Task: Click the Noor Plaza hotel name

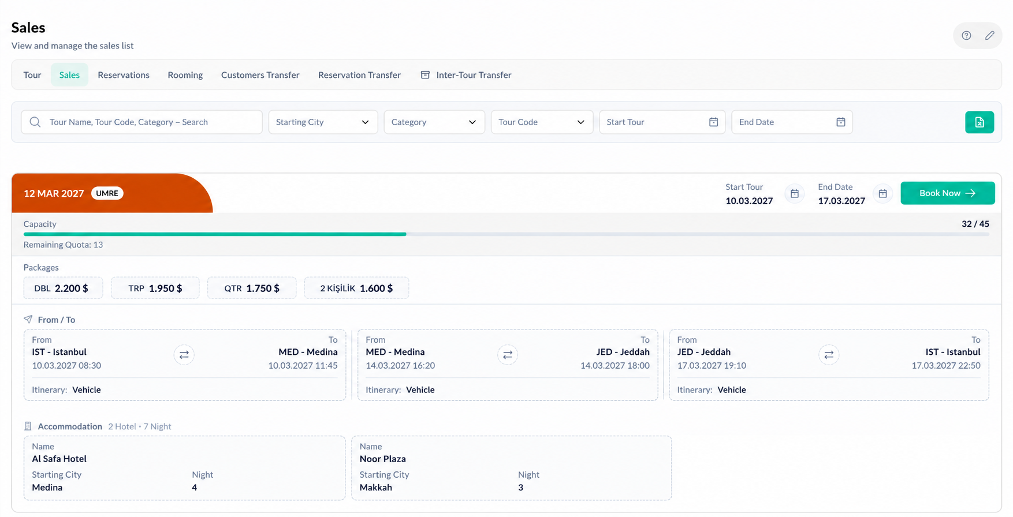Action: (383, 459)
